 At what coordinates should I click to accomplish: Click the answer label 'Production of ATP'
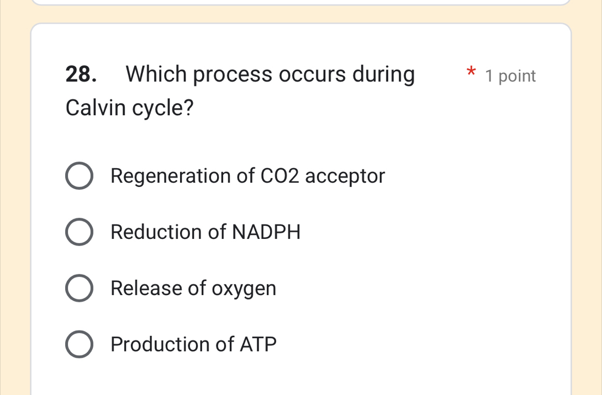pyautogui.click(x=193, y=344)
